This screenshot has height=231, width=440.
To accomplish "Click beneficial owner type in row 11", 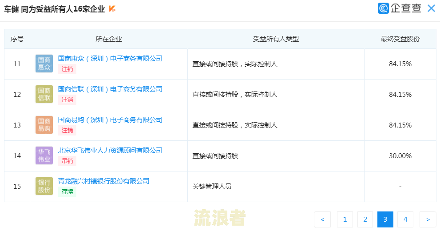I will 235,64.
